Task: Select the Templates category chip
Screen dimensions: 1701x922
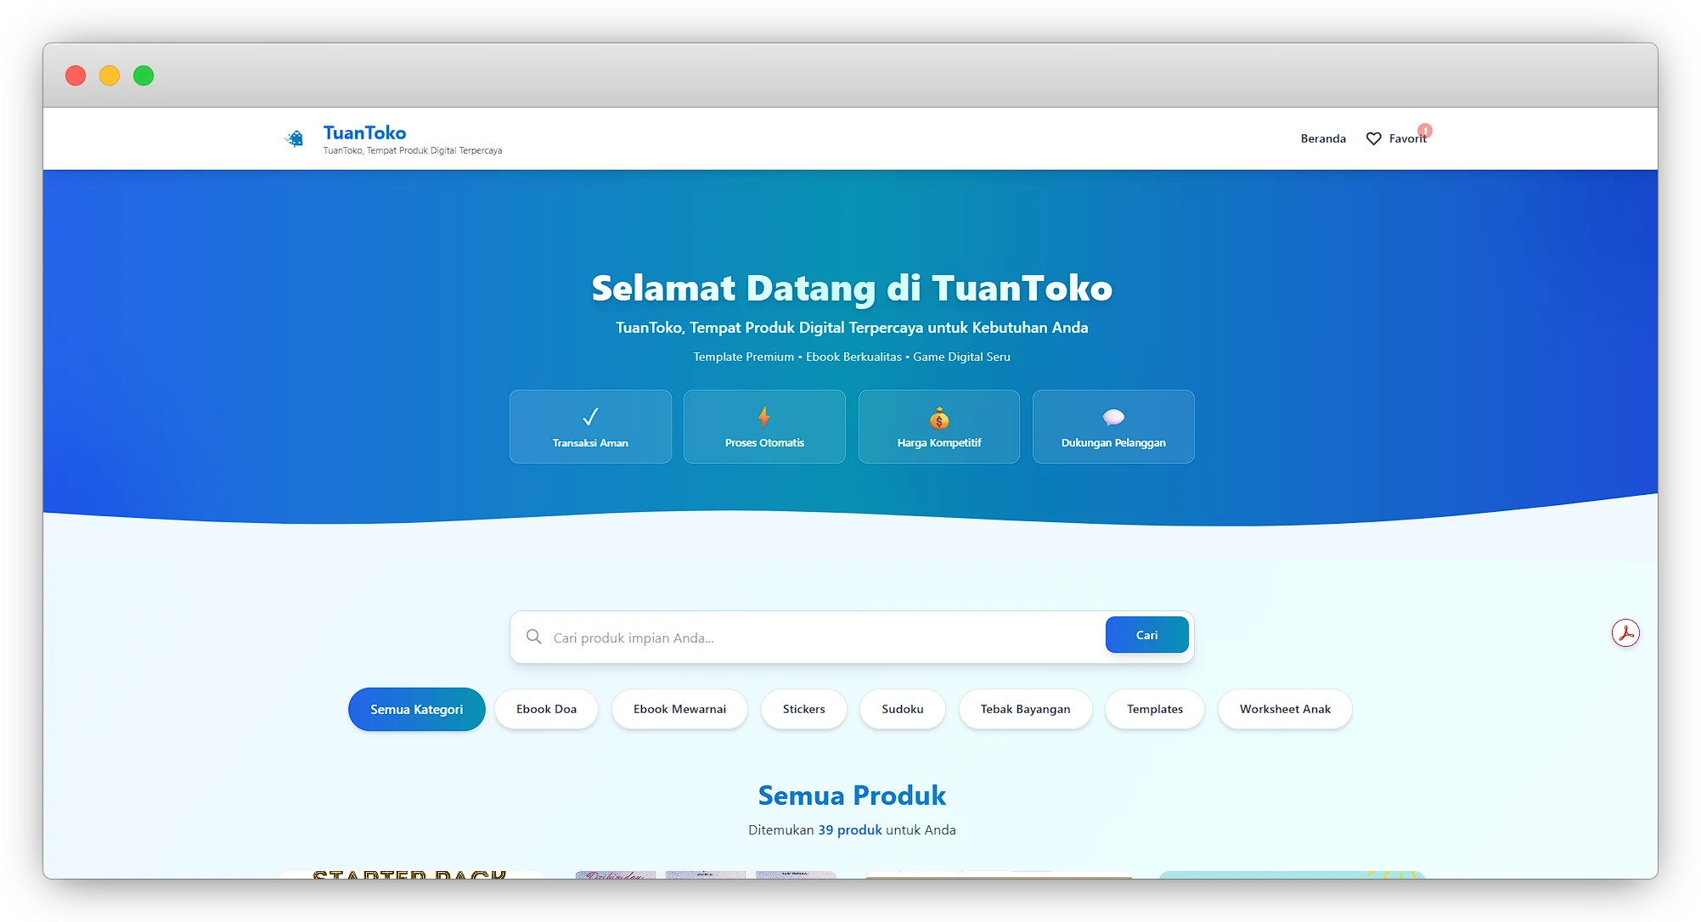Action: pos(1154,709)
